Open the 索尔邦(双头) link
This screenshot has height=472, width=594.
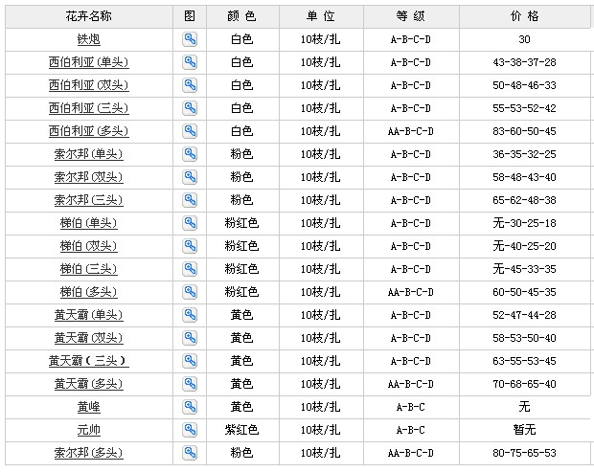(x=89, y=177)
